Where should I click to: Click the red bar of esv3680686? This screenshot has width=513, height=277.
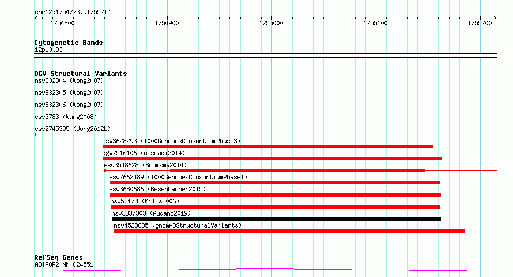[x=275, y=195]
